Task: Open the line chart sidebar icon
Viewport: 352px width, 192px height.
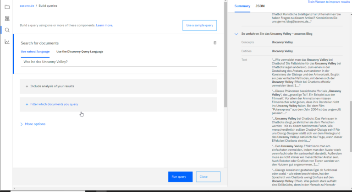Action: 7,42
